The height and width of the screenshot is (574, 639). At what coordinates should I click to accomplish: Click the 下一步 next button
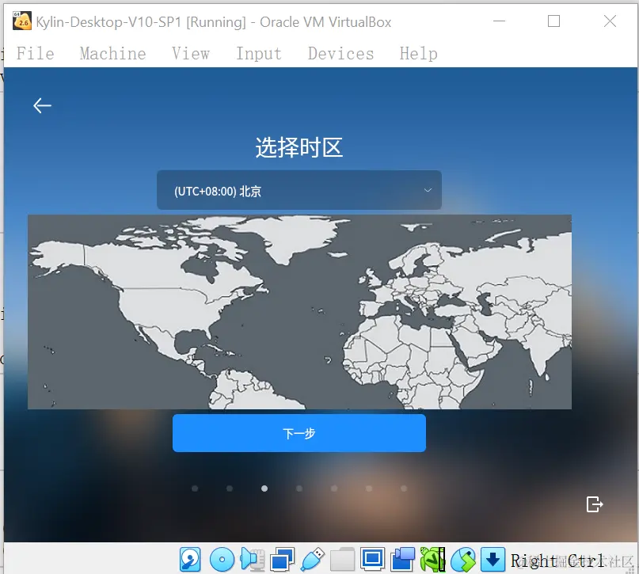pos(299,433)
